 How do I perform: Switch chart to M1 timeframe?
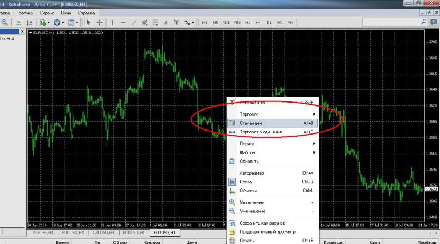click(x=205, y=22)
